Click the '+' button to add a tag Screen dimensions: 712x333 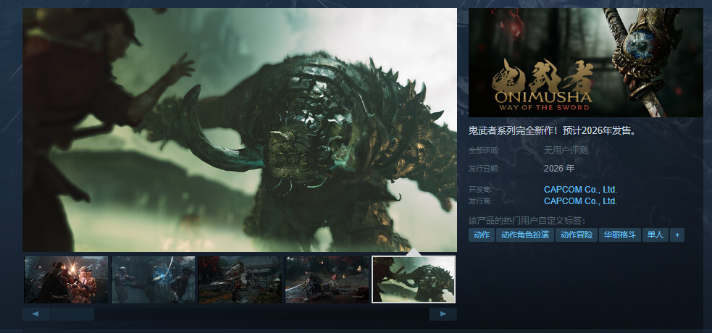click(677, 235)
